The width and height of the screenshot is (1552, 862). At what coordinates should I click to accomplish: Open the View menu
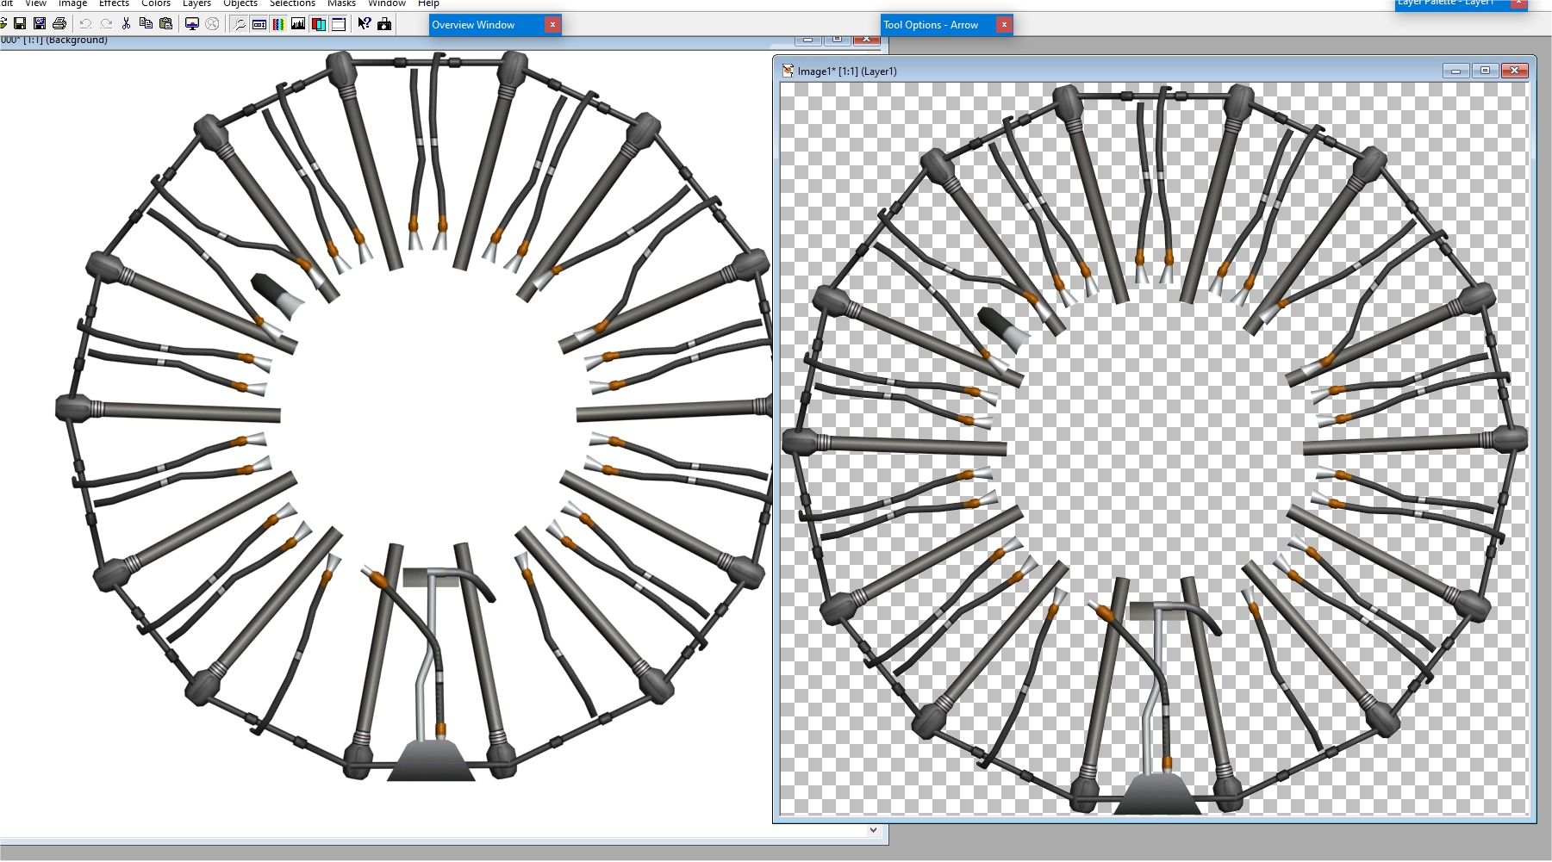[x=35, y=3]
